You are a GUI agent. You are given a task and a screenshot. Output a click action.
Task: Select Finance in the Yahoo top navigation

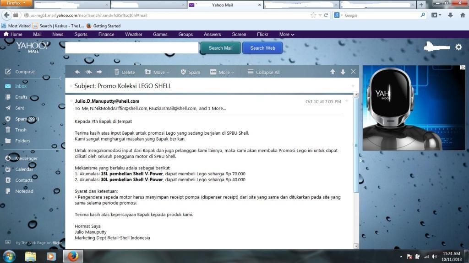pos(106,34)
